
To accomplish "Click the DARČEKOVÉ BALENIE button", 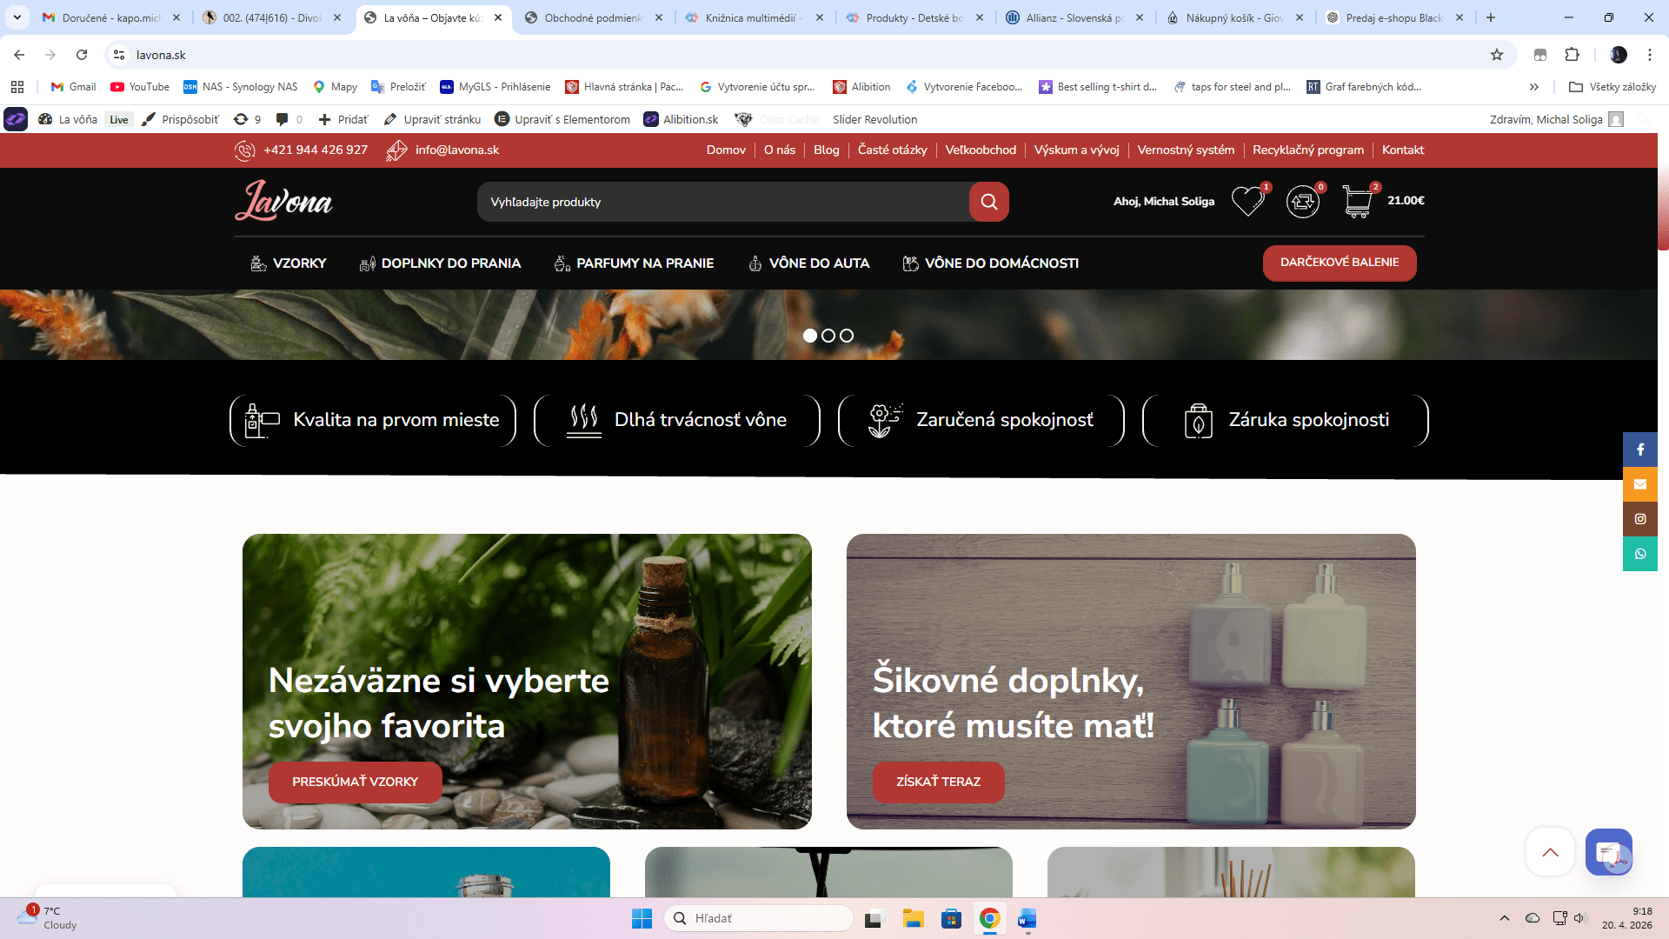I will (1339, 263).
